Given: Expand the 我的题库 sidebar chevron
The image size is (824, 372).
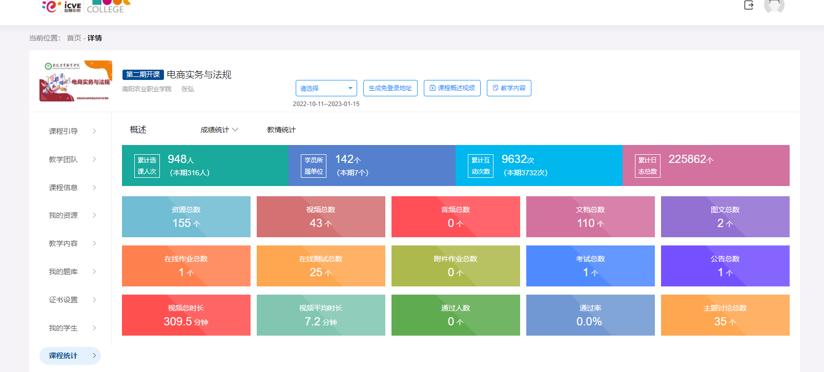Looking at the screenshot, I should tap(94, 272).
